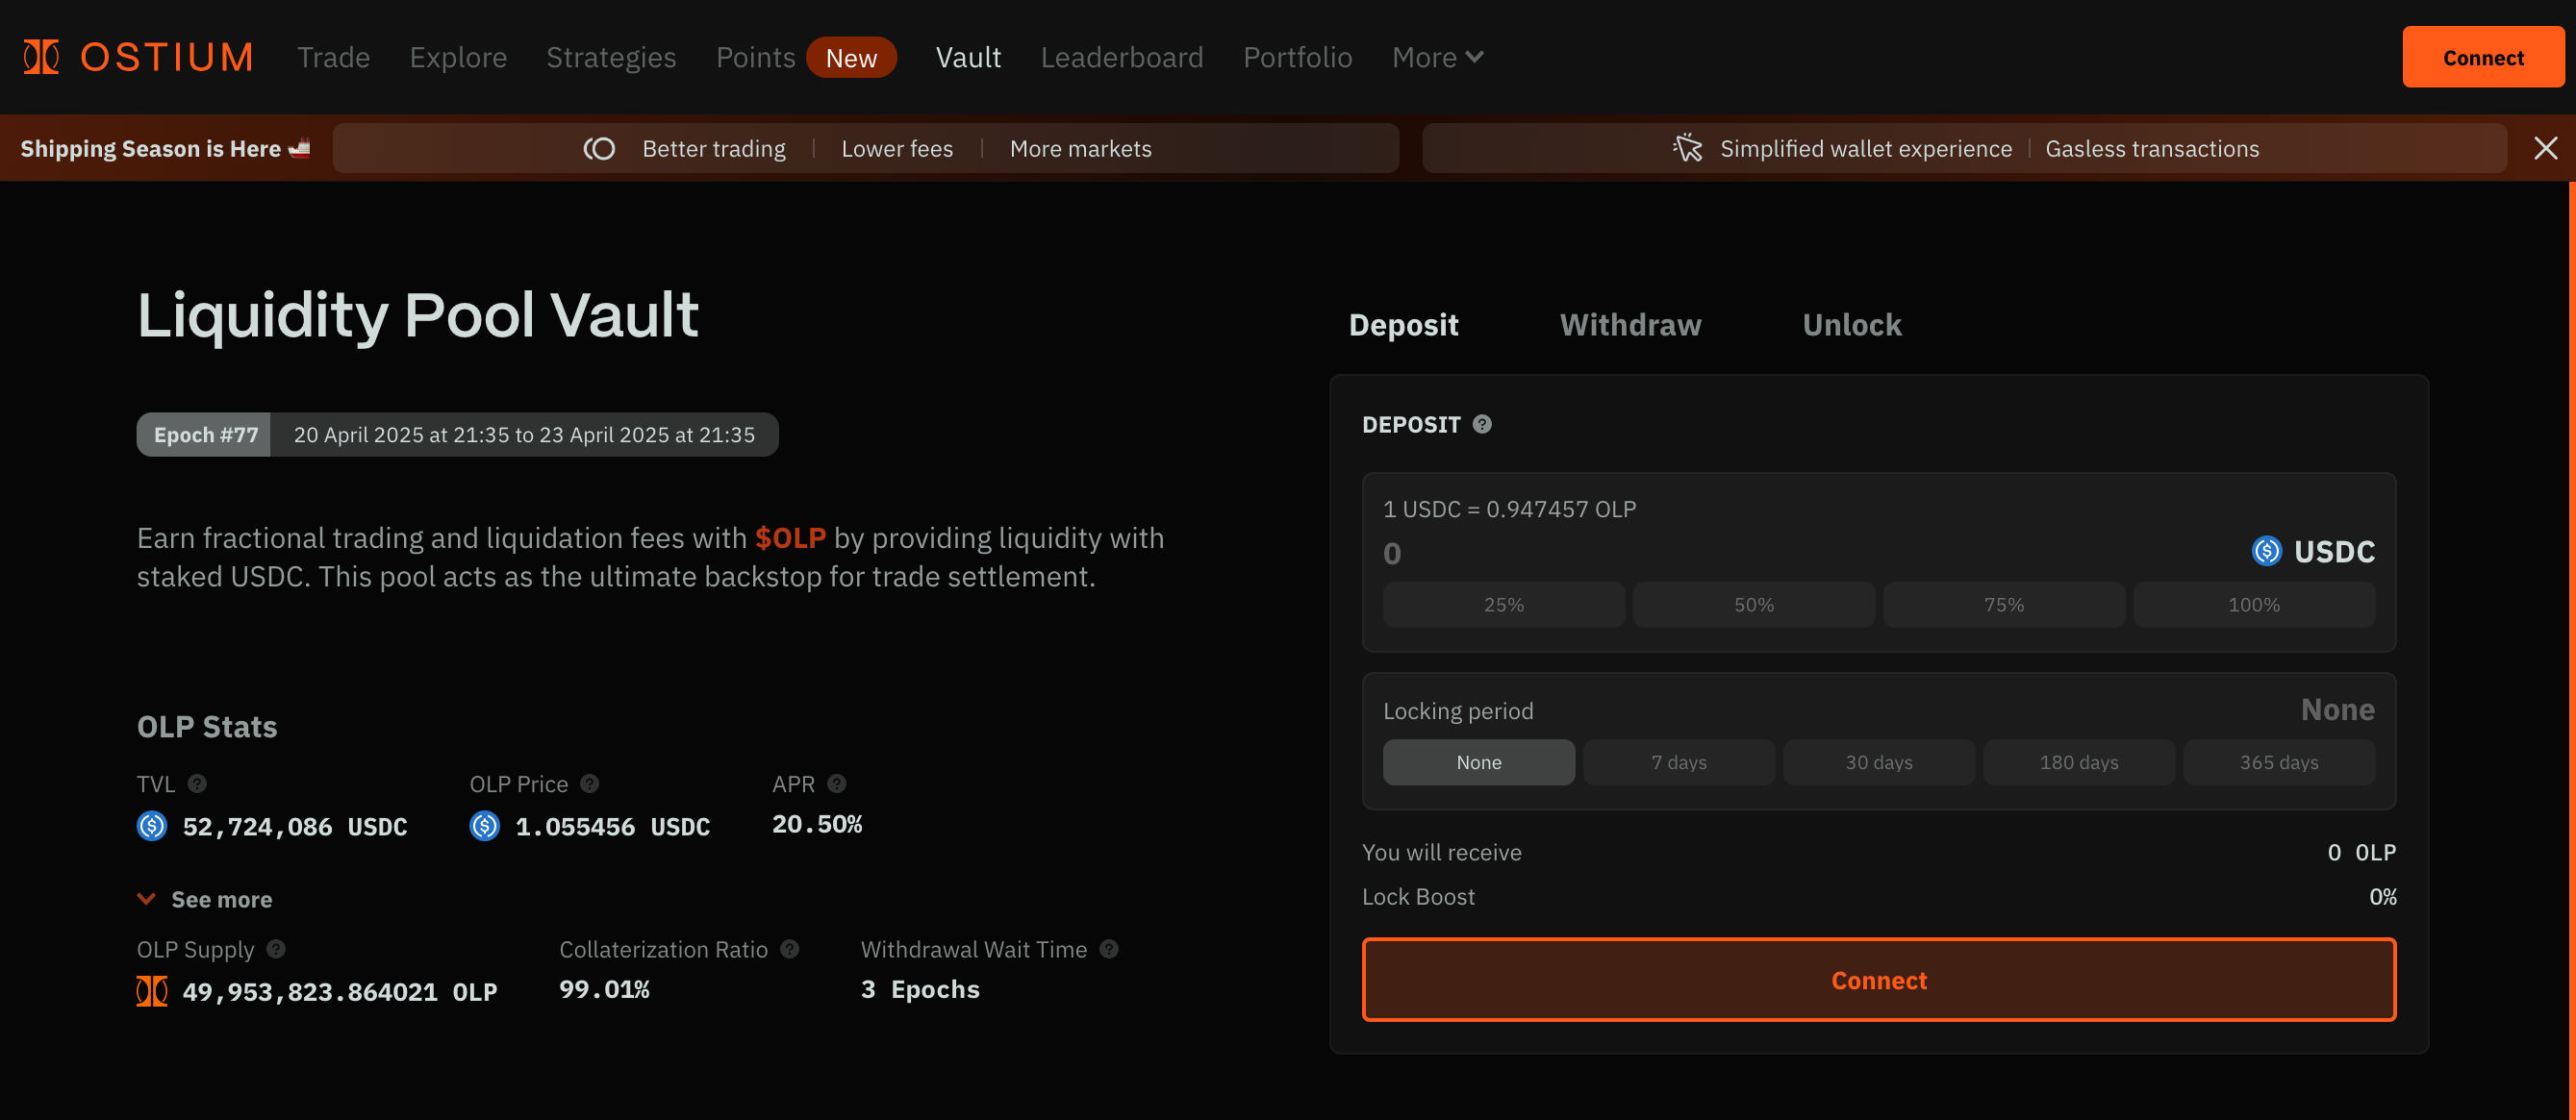
Task: Click the wallet cursor banner icon
Action: pyautogui.click(x=1687, y=148)
